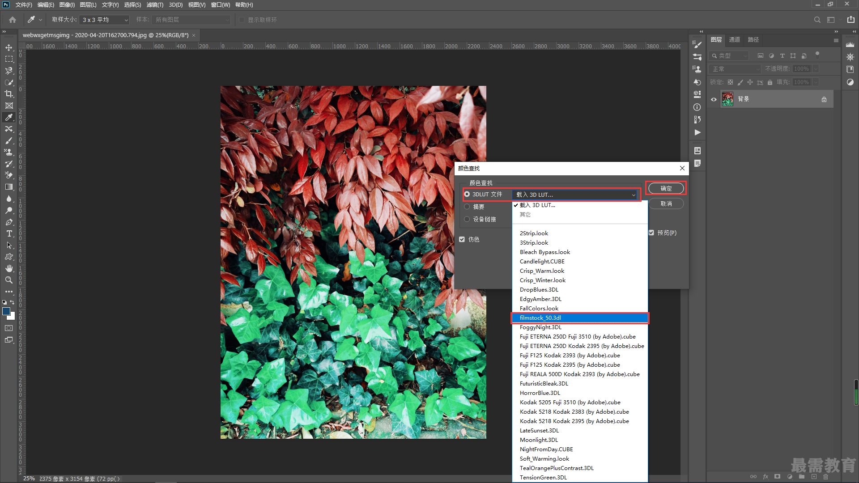
Task: Open the search icon in options bar
Action: tap(817, 20)
